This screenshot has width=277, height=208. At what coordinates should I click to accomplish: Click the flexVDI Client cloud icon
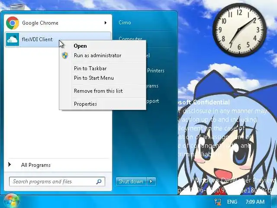13,39
